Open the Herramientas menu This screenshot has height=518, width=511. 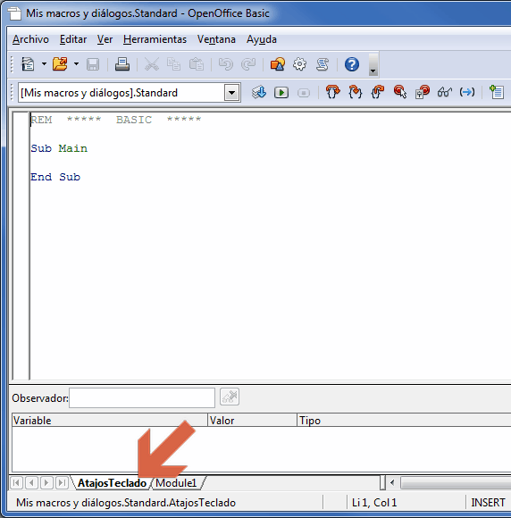tap(155, 39)
